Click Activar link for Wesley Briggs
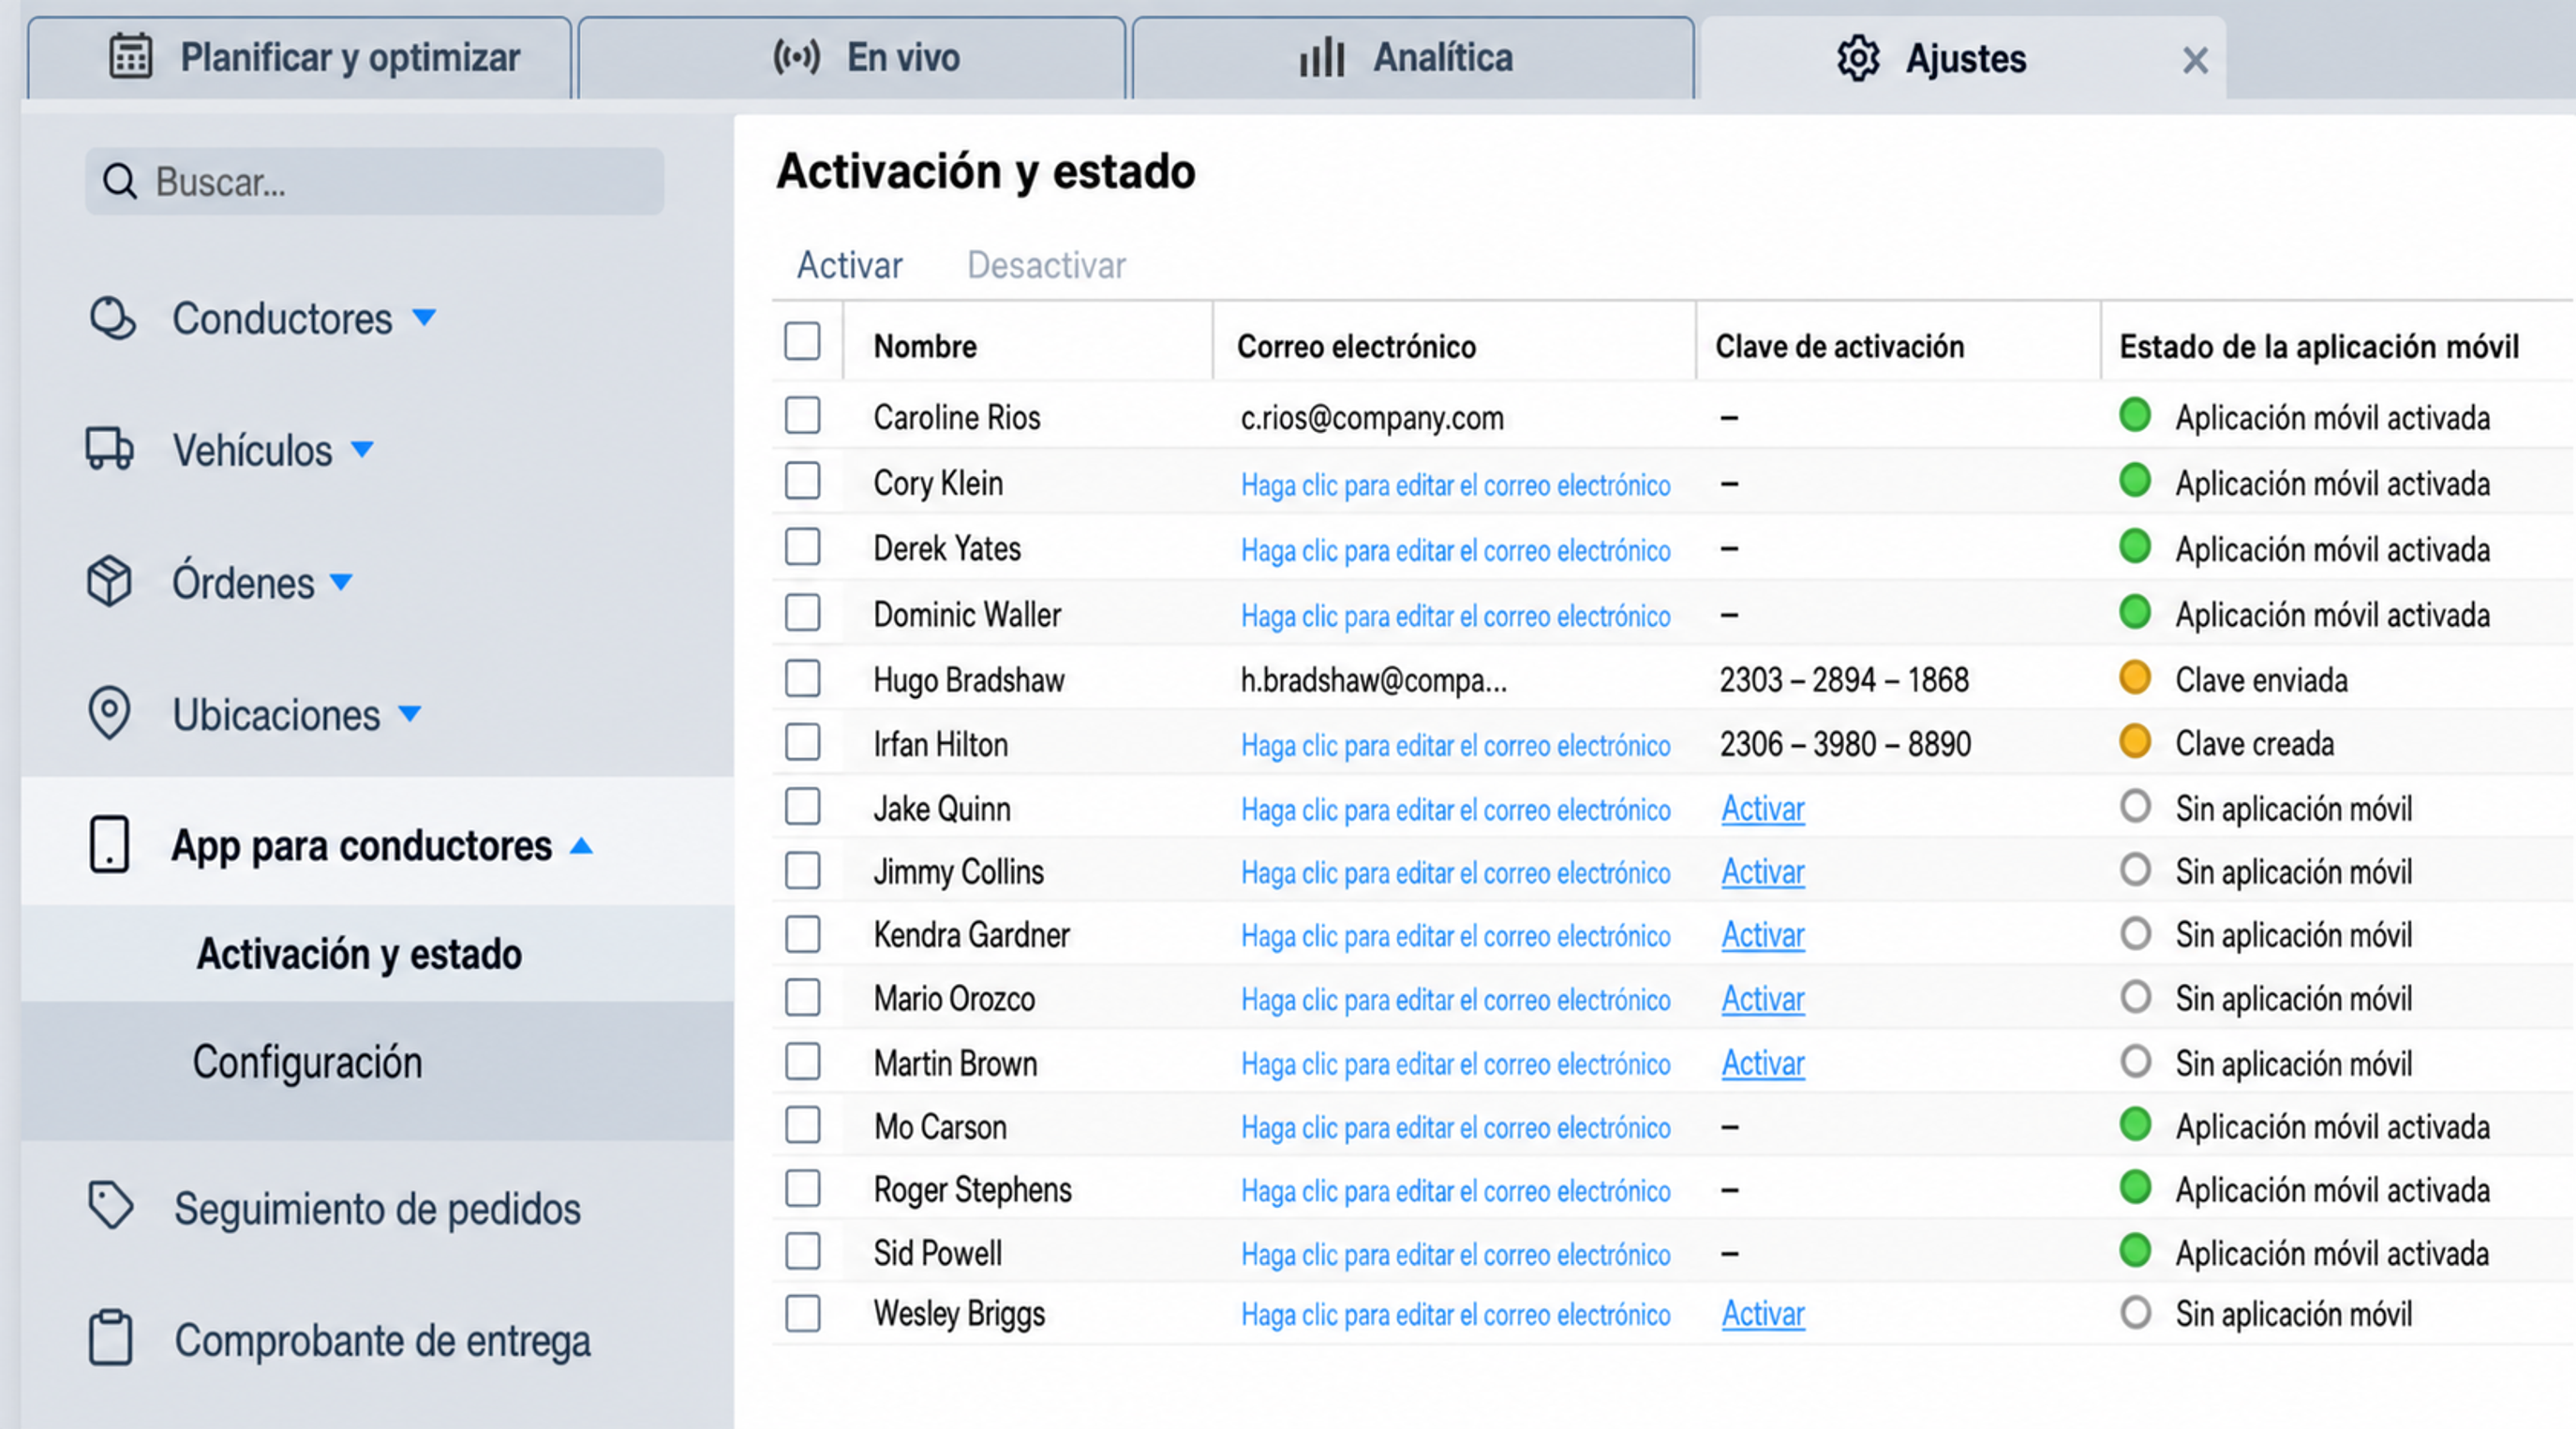The height and width of the screenshot is (1429, 2576). tap(1763, 1314)
